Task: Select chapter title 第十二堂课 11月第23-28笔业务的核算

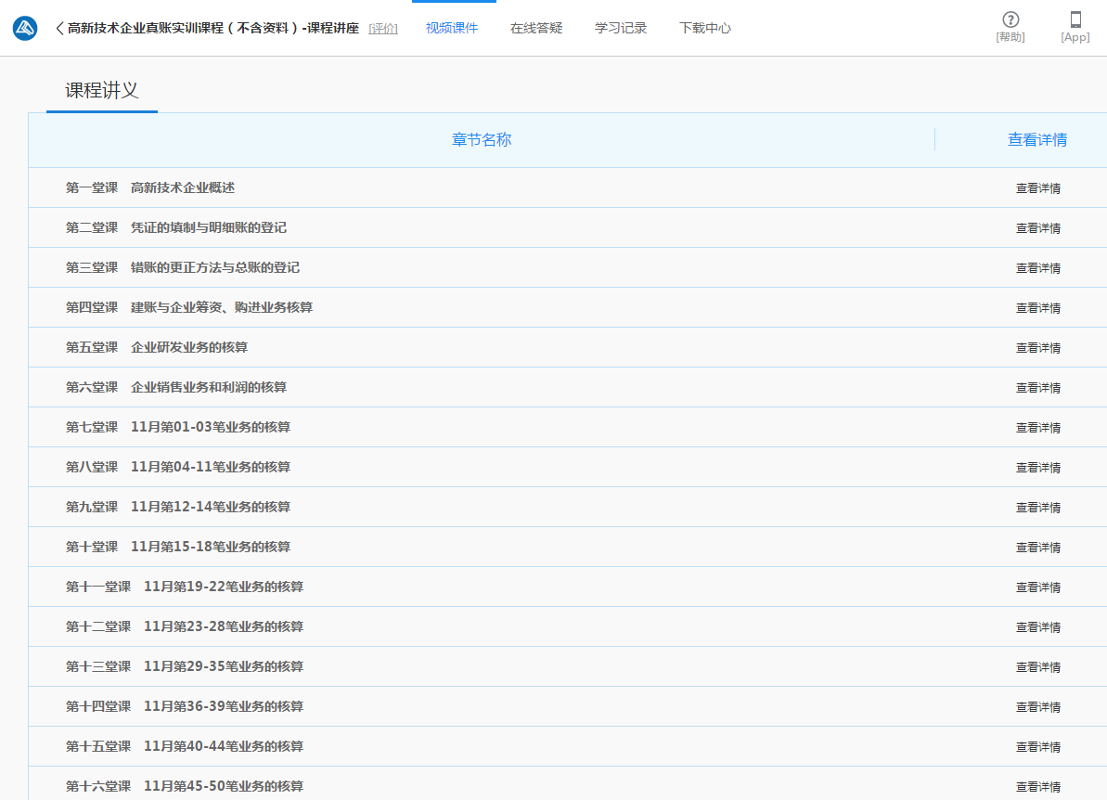Action: pyautogui.click(x=185, y=626)
